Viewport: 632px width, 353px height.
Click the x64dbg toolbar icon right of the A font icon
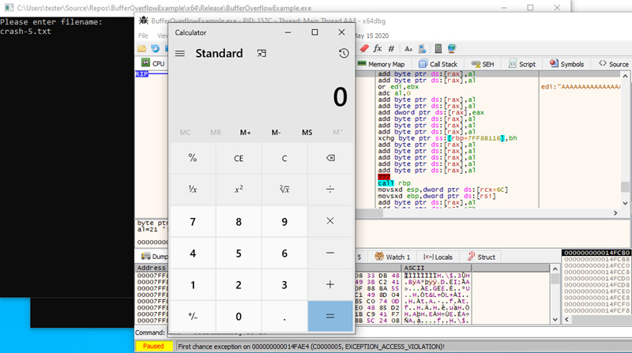pyautogui.click(x=422, y=49)
